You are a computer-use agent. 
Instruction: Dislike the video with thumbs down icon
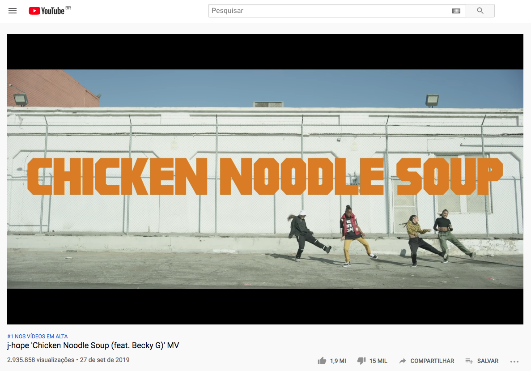[361, 361]
